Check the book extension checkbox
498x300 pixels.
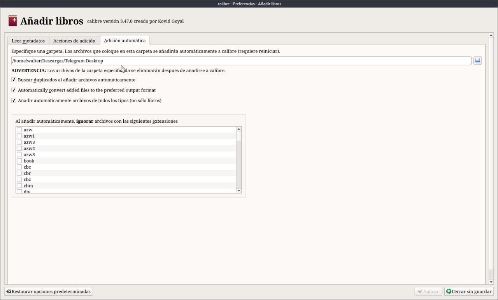click(19, 161)
